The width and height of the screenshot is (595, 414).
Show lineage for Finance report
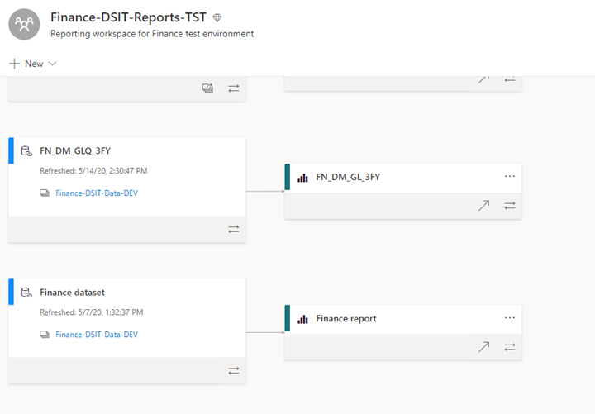pyautogui.click(x=510, y=347)
